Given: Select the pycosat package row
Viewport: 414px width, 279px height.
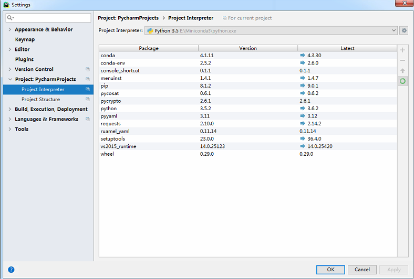Looking at the screenshot, I should coord(248,93).
